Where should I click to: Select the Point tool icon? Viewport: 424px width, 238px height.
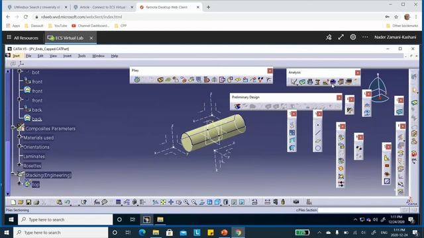(318, 125)
